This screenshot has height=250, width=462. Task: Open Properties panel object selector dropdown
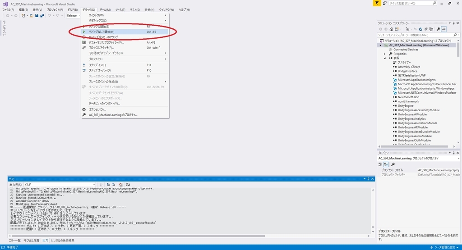click(458, 159)
